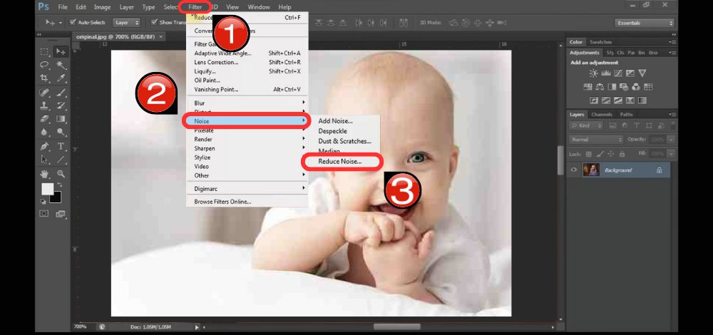Open the Normal blend mode dropdown

pyautogui.click(x=596, y=140)
